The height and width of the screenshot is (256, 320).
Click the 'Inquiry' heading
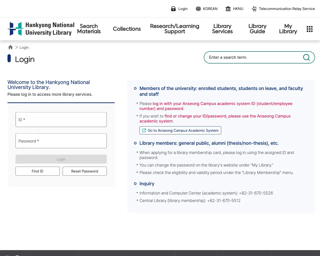click(x=147, y=184)
